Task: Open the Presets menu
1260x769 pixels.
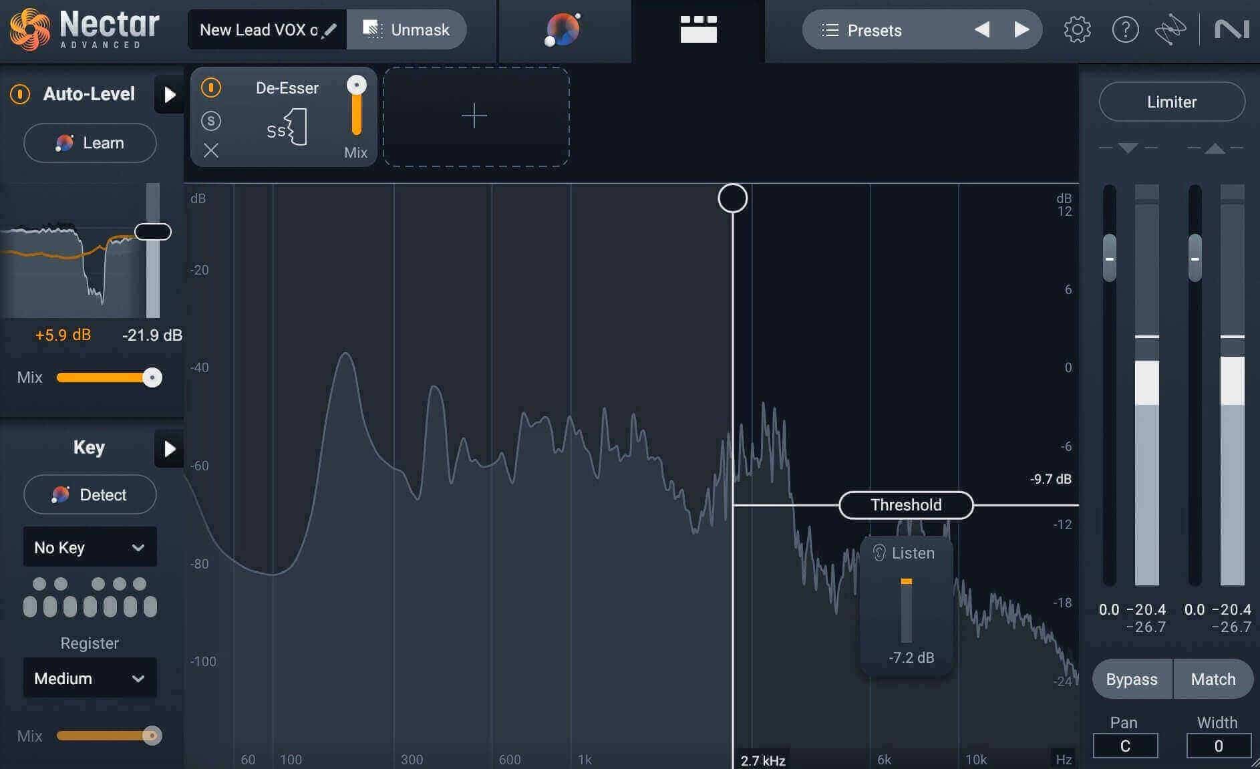Action: [x=862, y=30]
